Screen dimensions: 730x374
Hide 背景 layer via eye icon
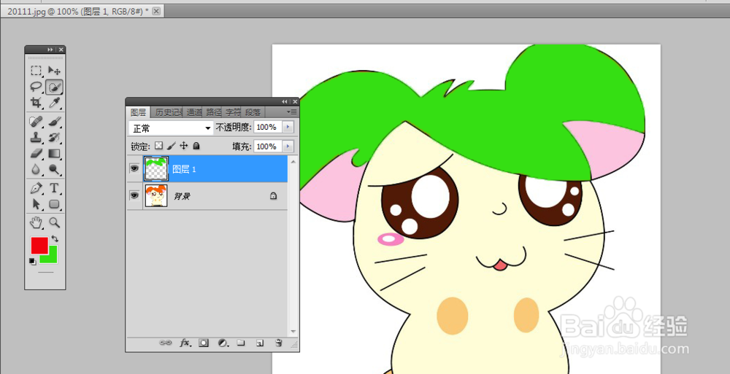[134, 196]
